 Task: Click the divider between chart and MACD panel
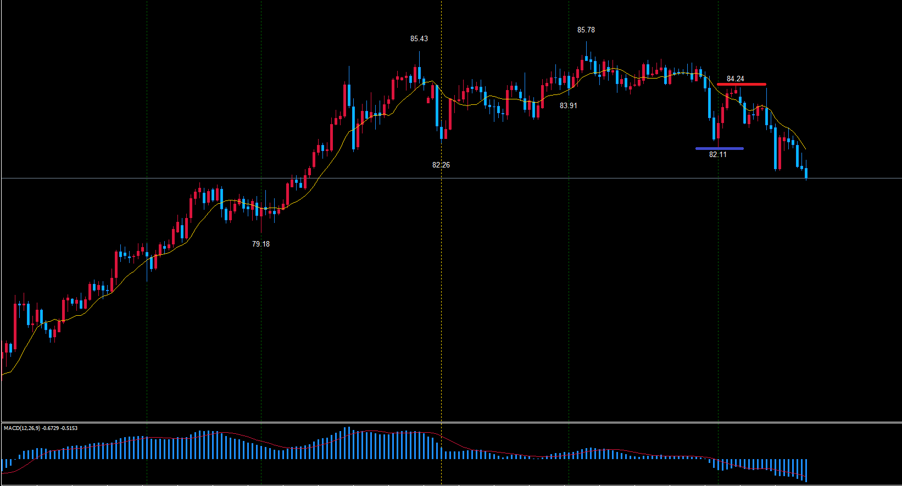pyautogui.click(x=450, y=422)
